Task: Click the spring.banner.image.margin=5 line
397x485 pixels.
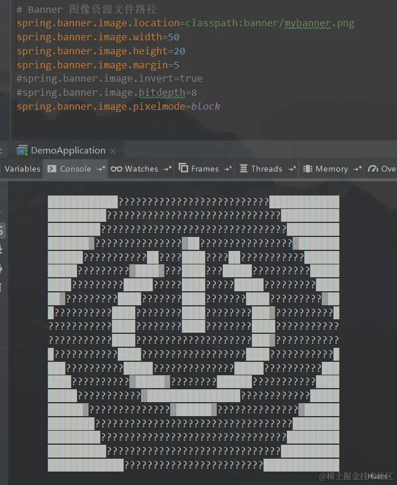Action: click(98, 65)
